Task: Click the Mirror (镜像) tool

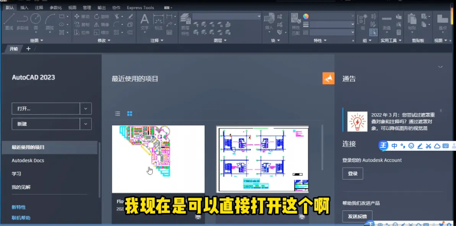Action: 101,24
